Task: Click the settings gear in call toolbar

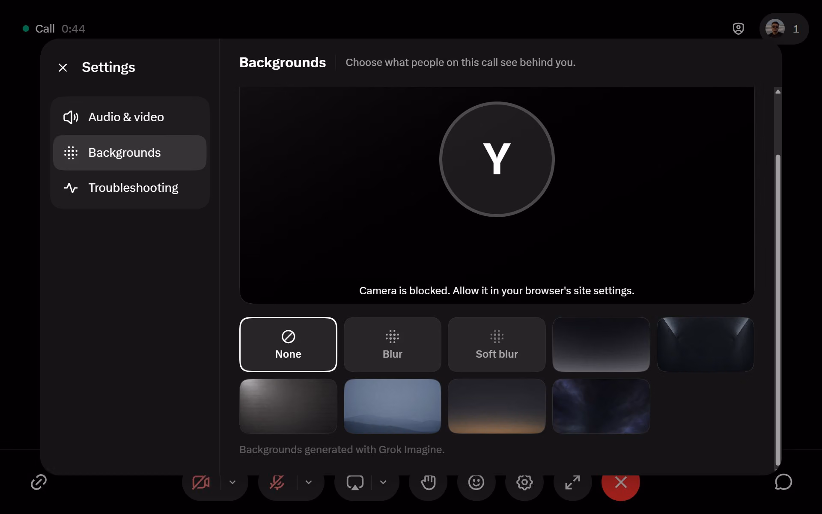Action: (x=524, y=483)
